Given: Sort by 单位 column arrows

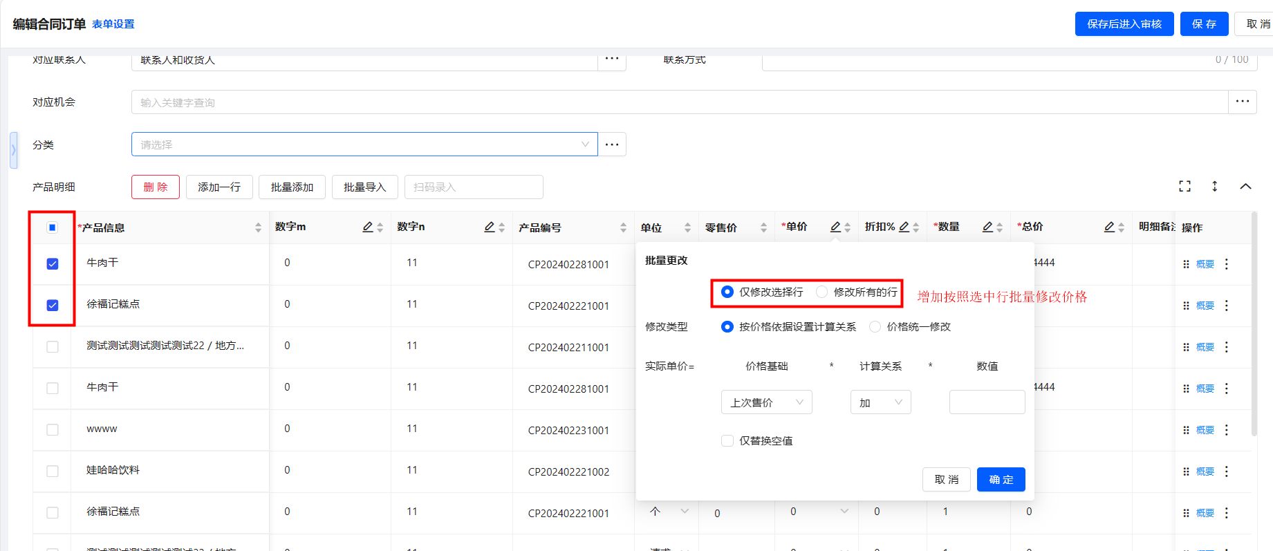Looking at the screenshot, I should click(687, 227).
